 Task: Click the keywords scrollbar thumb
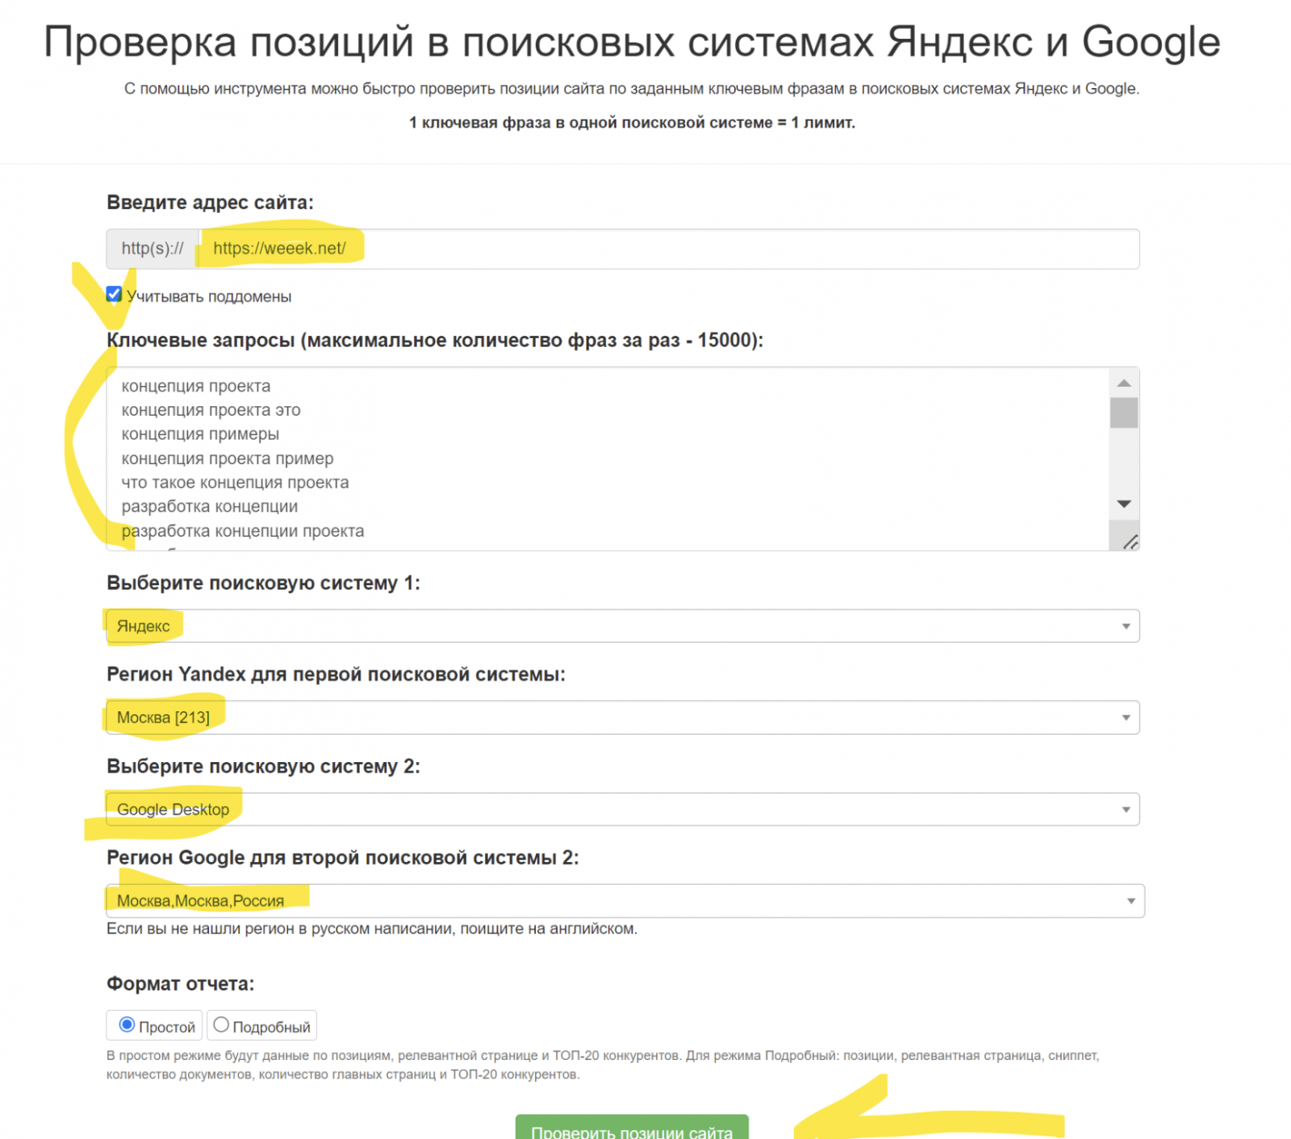(x=1124, y=412)
